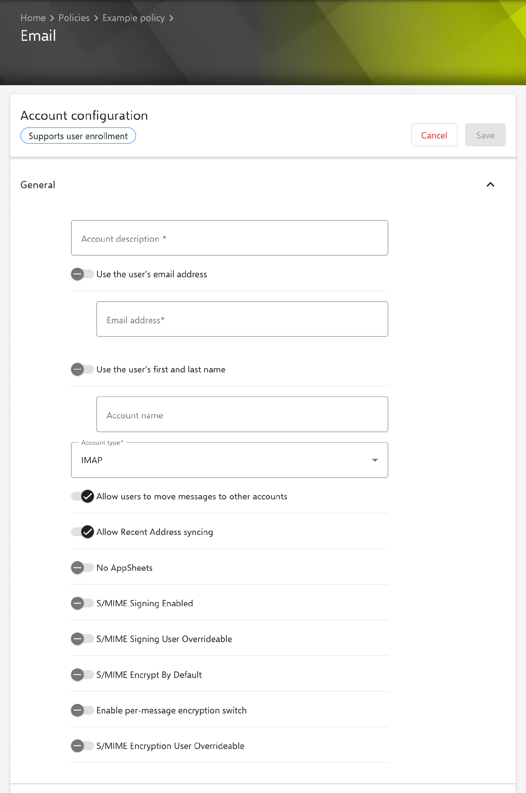Click the Account configuration heading
Image resolution: width=526 pixels, height=793 pixels.
pos(84,115)
